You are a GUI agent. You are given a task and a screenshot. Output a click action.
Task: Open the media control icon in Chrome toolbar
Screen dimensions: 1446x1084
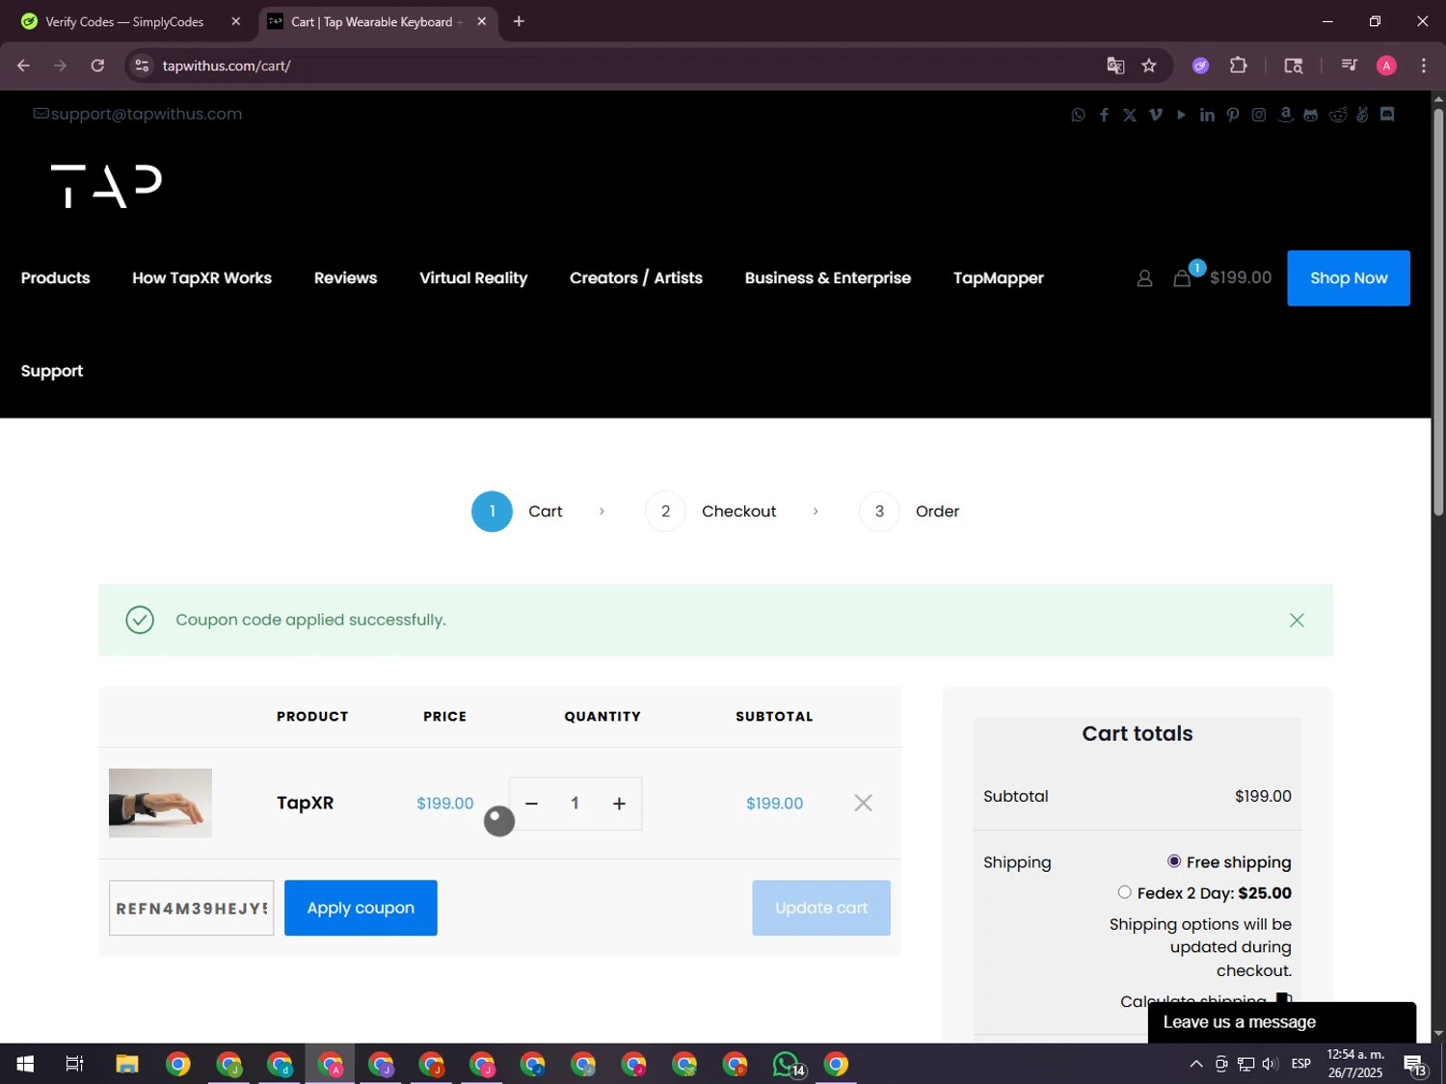click(1349, 66)
